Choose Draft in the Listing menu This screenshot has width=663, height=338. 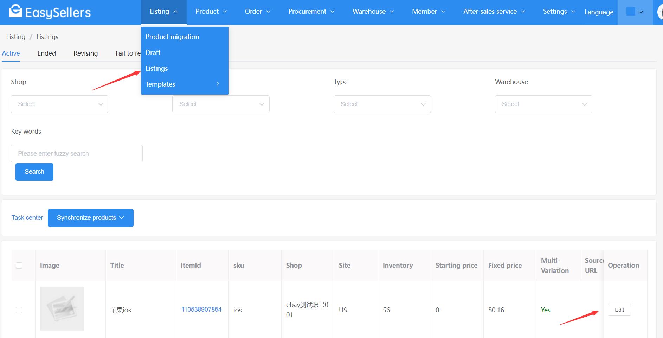coord(153,52)
